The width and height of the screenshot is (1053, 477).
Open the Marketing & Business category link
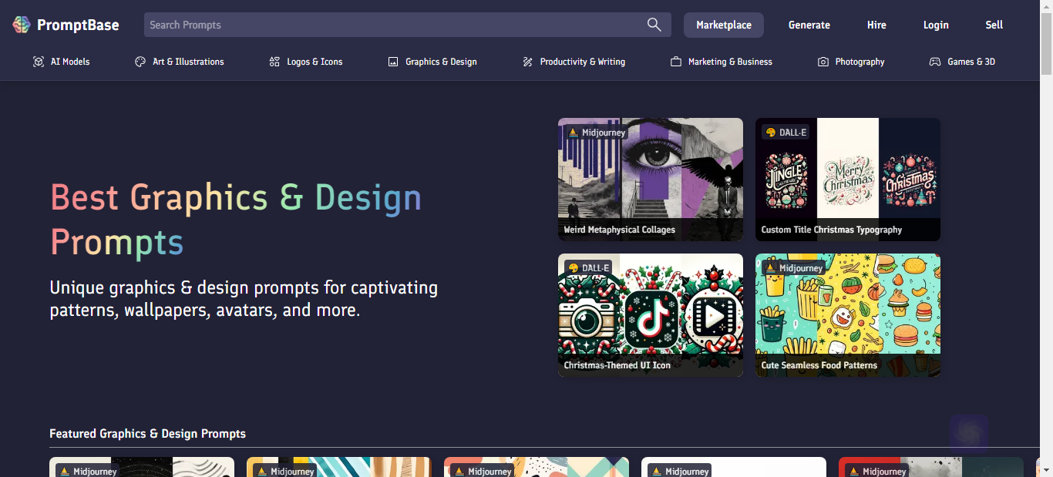pyautogui.click(x=722, y=62)
